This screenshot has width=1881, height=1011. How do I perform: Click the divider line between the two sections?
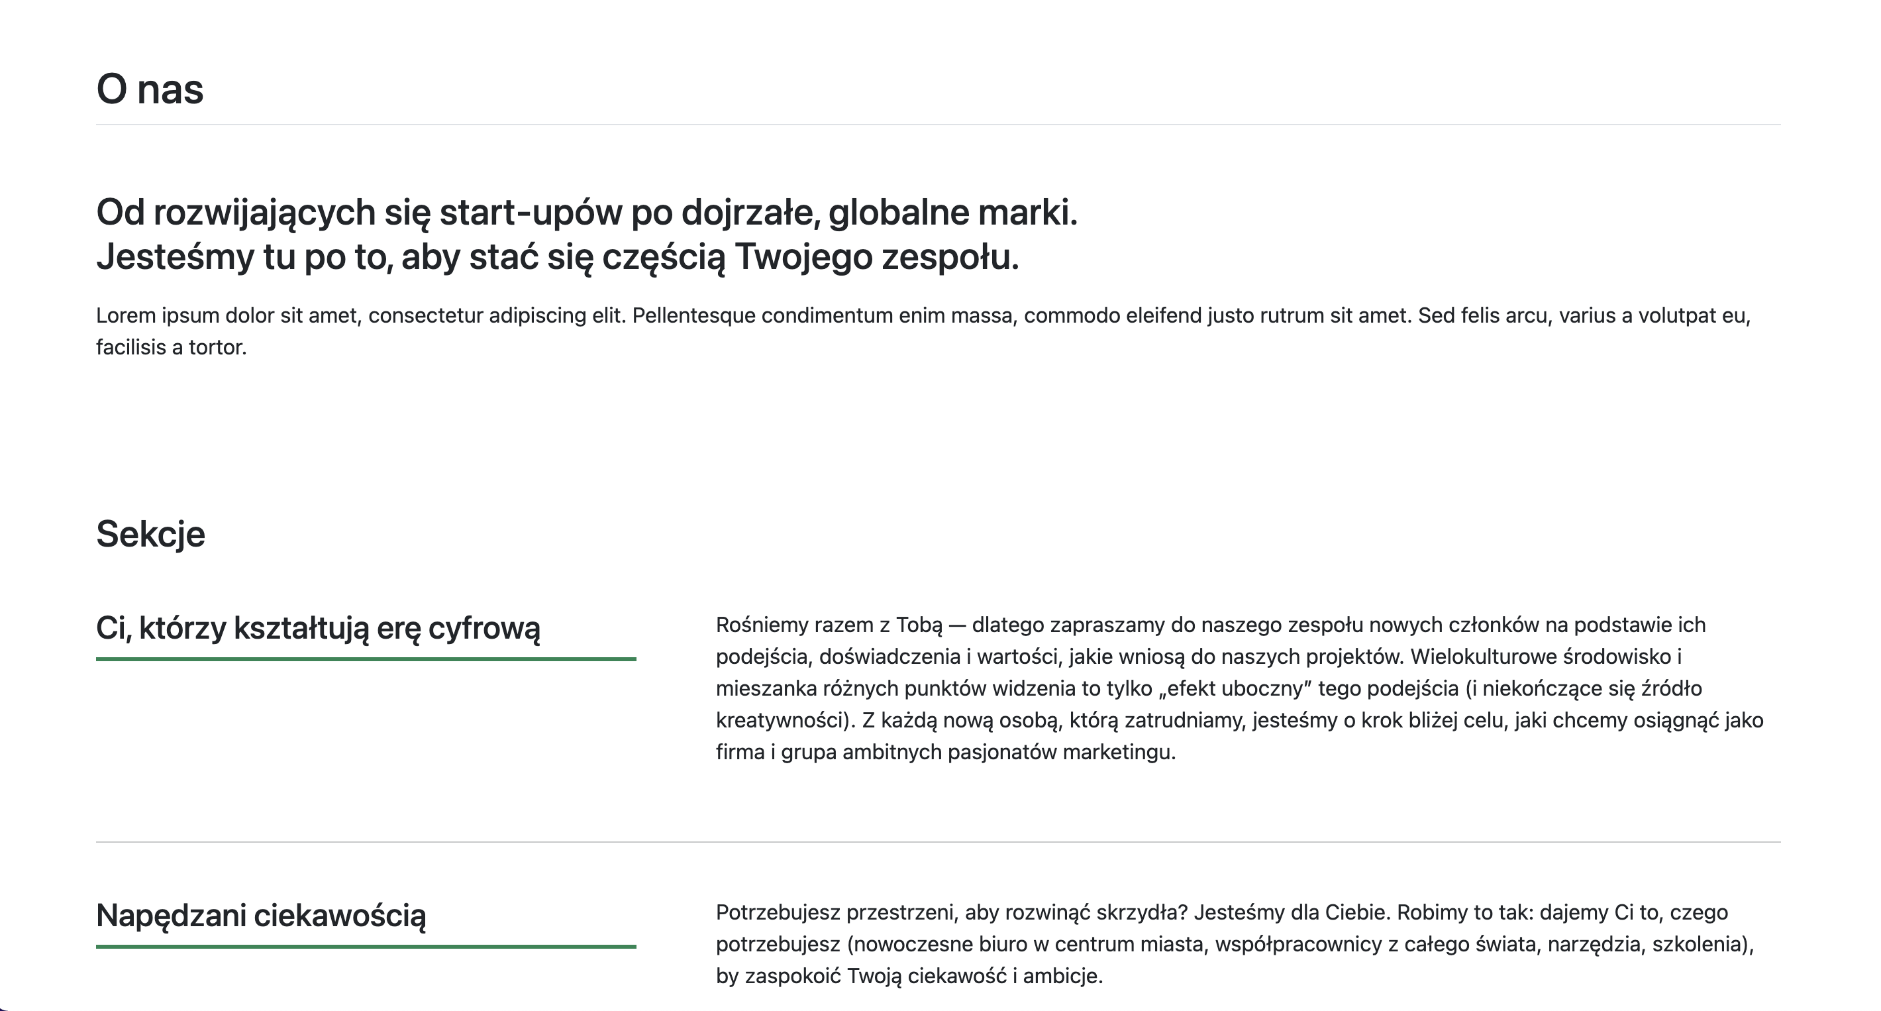939,842
